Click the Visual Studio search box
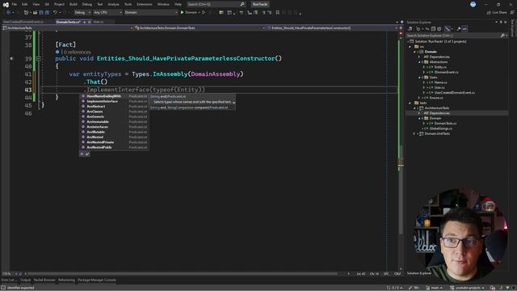The width and height of the screenshot is (517, 291). coord(216,4)
